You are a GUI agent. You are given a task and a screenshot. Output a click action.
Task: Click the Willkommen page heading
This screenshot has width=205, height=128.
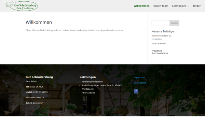click(x=39, y=22)
